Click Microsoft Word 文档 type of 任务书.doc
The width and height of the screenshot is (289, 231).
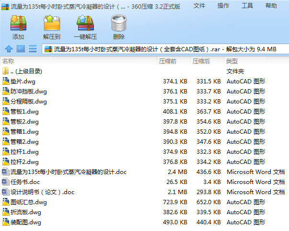coord(256,182)
